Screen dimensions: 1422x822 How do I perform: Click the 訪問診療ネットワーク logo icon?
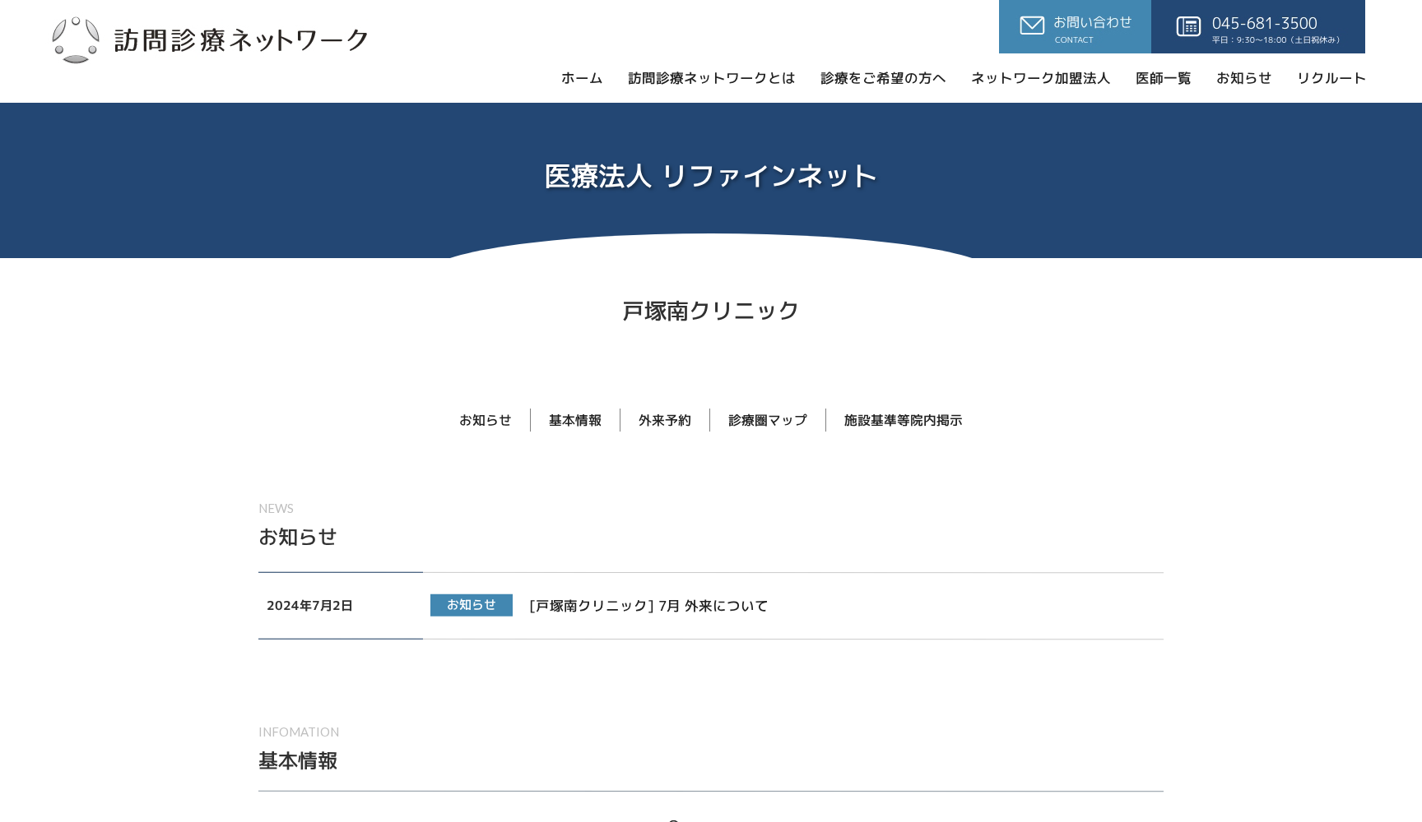tap(76, 36)
